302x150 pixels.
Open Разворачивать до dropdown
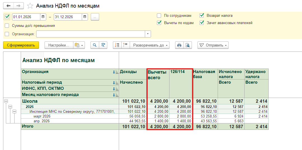(x=150, y=45)
